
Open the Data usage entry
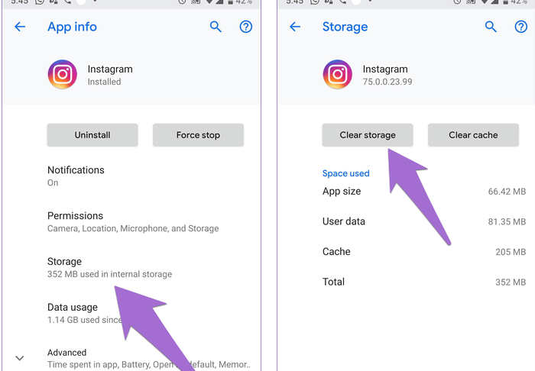click(x=84, y=313)
